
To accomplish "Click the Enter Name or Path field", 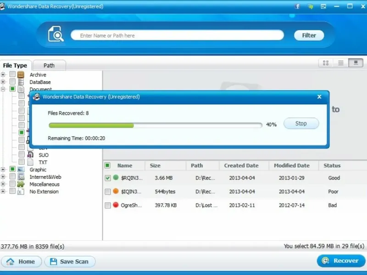I will point(177,35).
